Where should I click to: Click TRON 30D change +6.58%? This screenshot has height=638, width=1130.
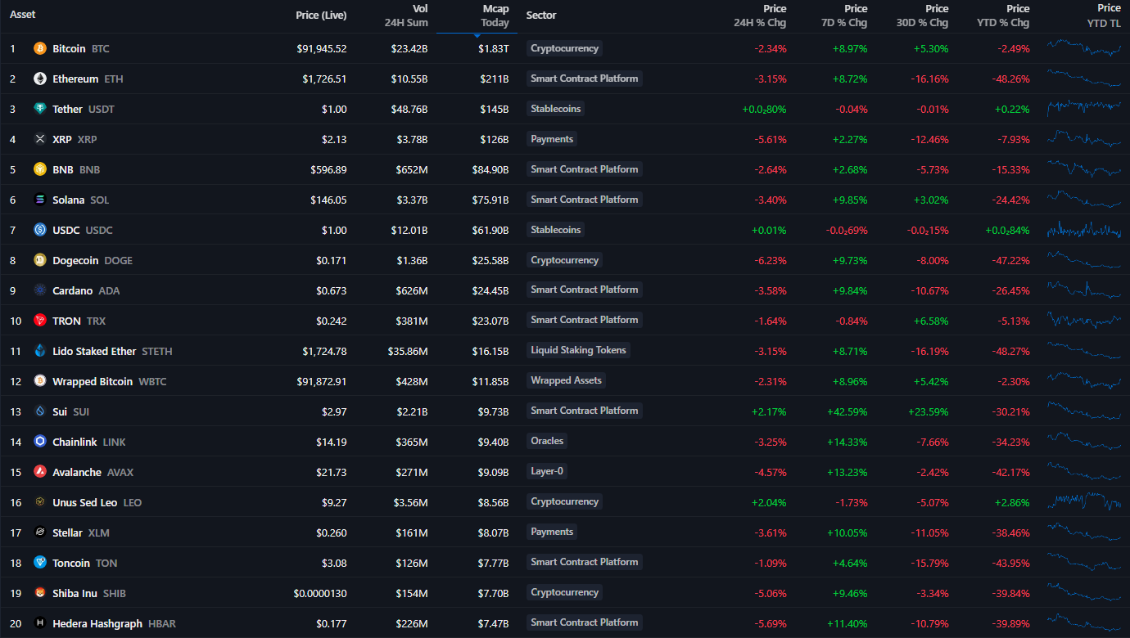931,321
